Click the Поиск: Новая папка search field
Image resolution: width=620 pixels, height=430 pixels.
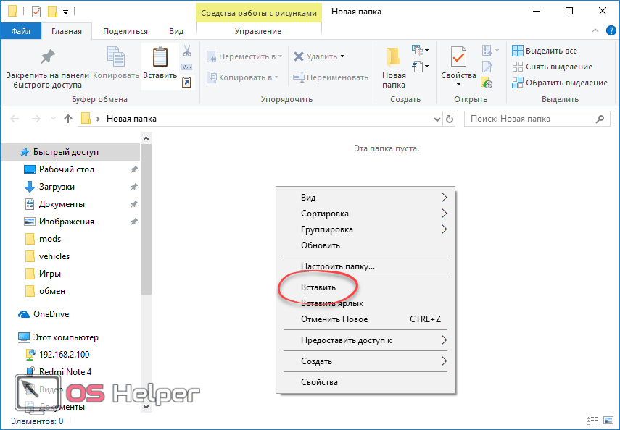[x=528, y=119]
